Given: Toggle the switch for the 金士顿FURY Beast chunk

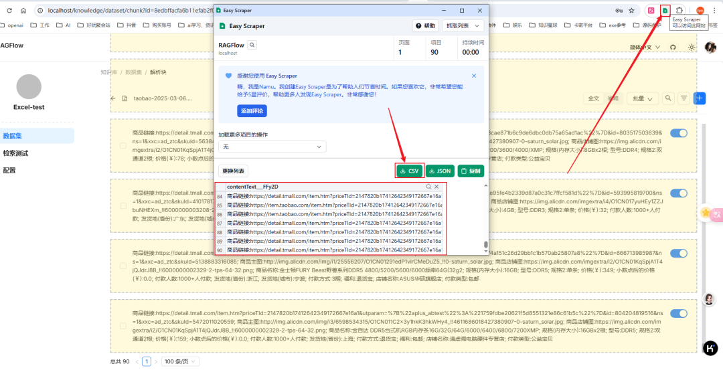Looking at the screenshot, I should click(x=679, y=254).
